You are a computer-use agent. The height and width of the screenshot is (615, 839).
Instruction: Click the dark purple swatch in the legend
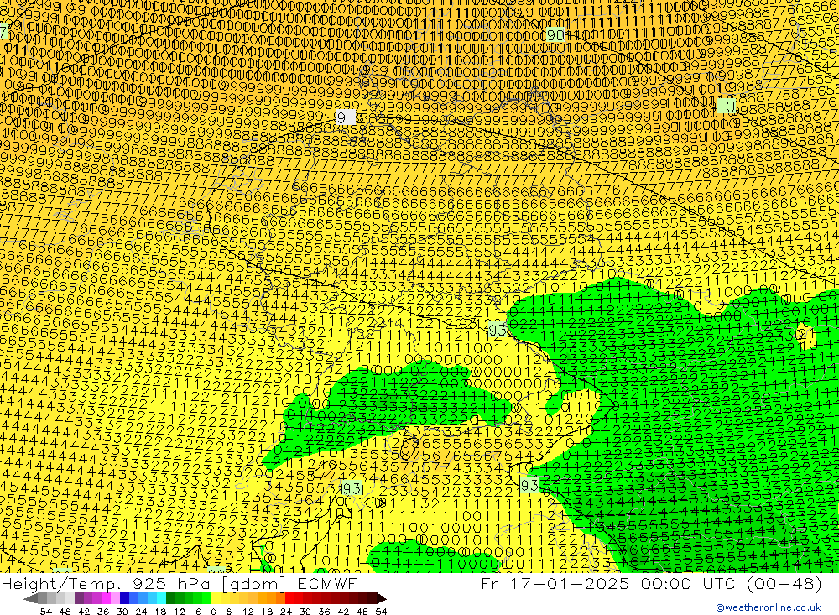(79, 599)
